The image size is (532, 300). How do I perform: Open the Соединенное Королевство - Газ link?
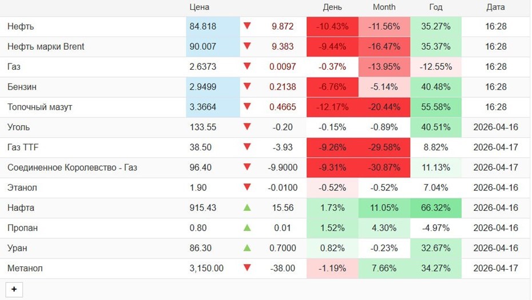pyautogui.click(x=72, y=167)
